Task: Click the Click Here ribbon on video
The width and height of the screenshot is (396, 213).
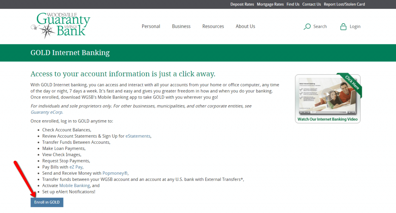Action: tap(352, 83)
